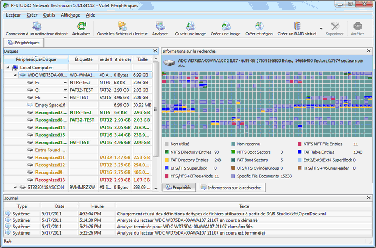This screenshot has width=376, height=248.
Task: Click the white selected block in scan map
Action: [246, 131]
